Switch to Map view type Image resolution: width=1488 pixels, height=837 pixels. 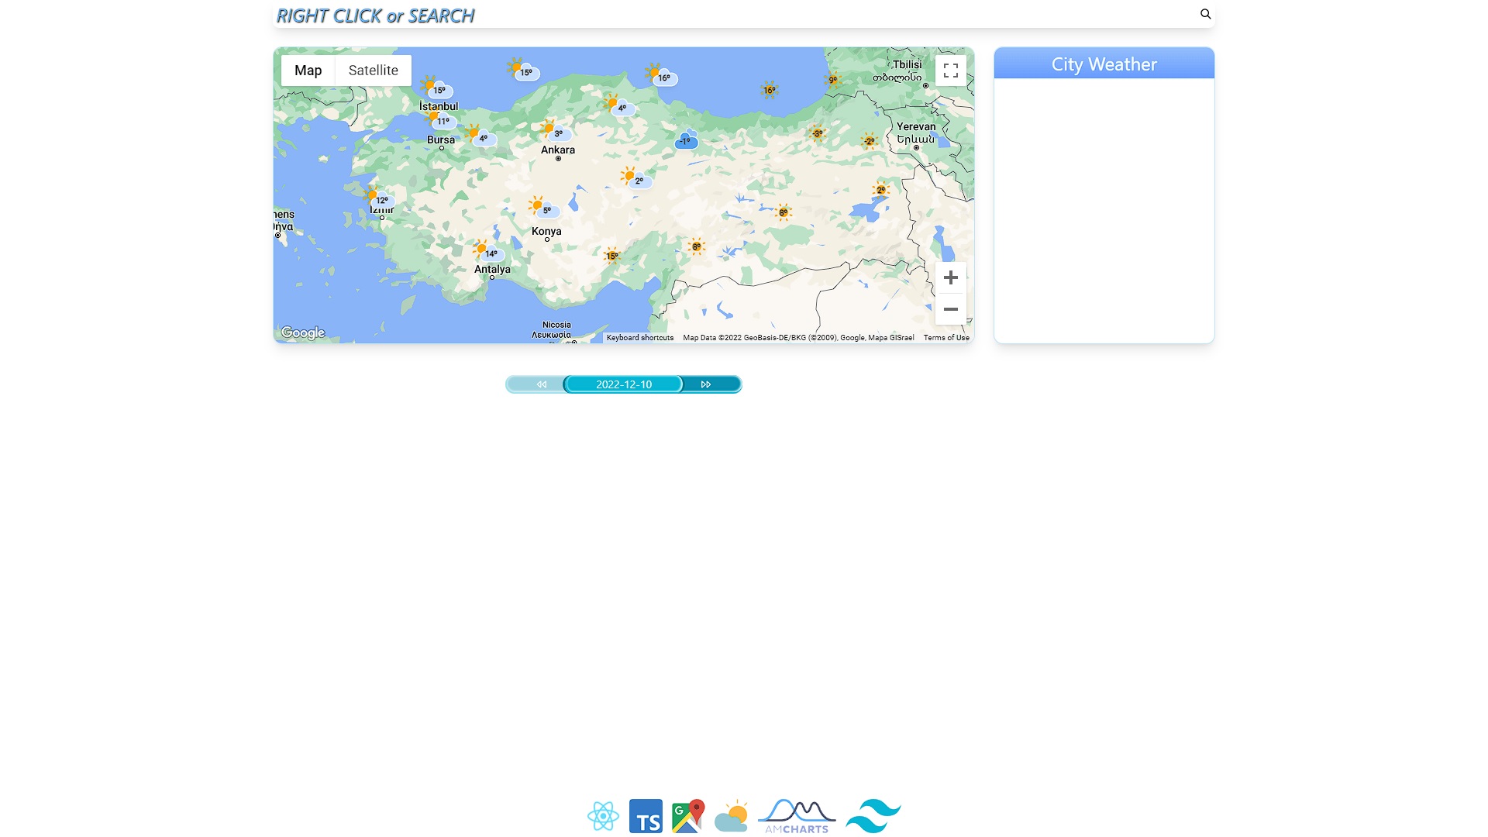[x=308, y=71]
